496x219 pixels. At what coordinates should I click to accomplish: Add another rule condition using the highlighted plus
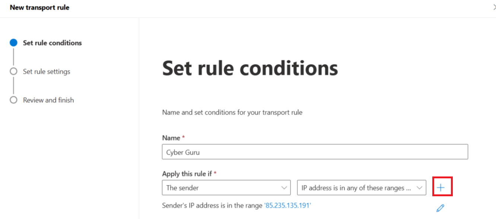pos(442,187)
